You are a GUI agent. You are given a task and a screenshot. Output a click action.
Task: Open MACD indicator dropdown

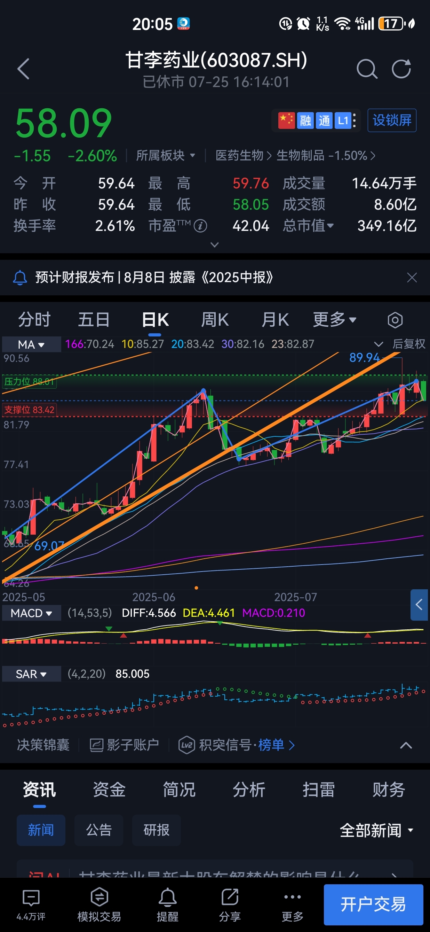31,613
